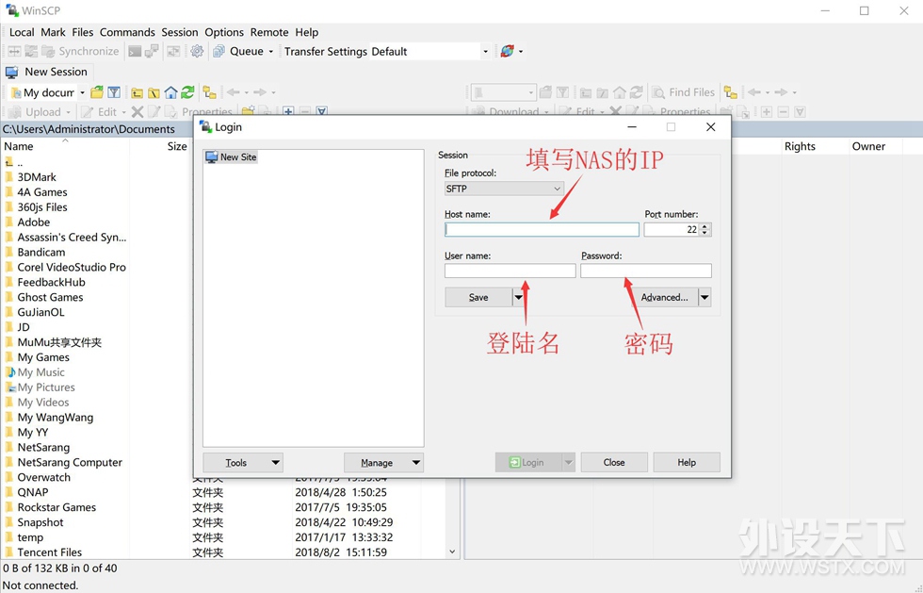Click the Upload button
Viewport: 923px width, 593px height.
coord(37,111)
